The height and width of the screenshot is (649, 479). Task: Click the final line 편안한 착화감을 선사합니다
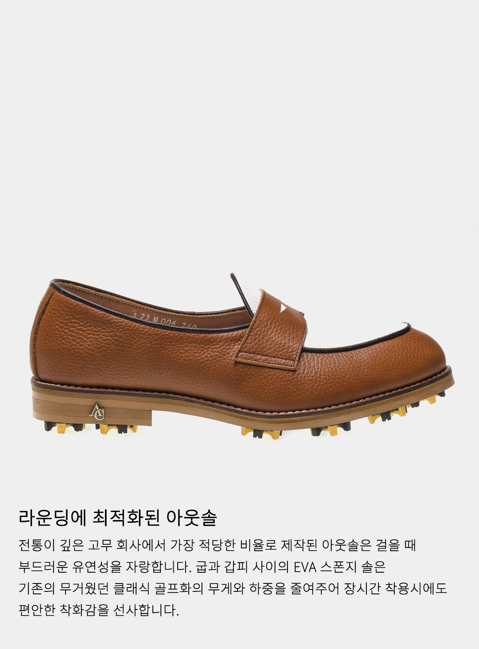(x=99, y=610)
